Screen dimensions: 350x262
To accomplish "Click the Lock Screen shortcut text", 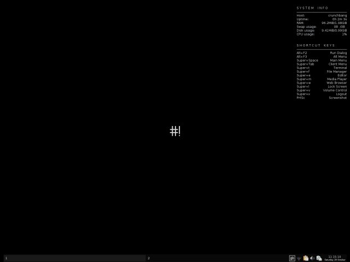I will [x=337, y=86].
